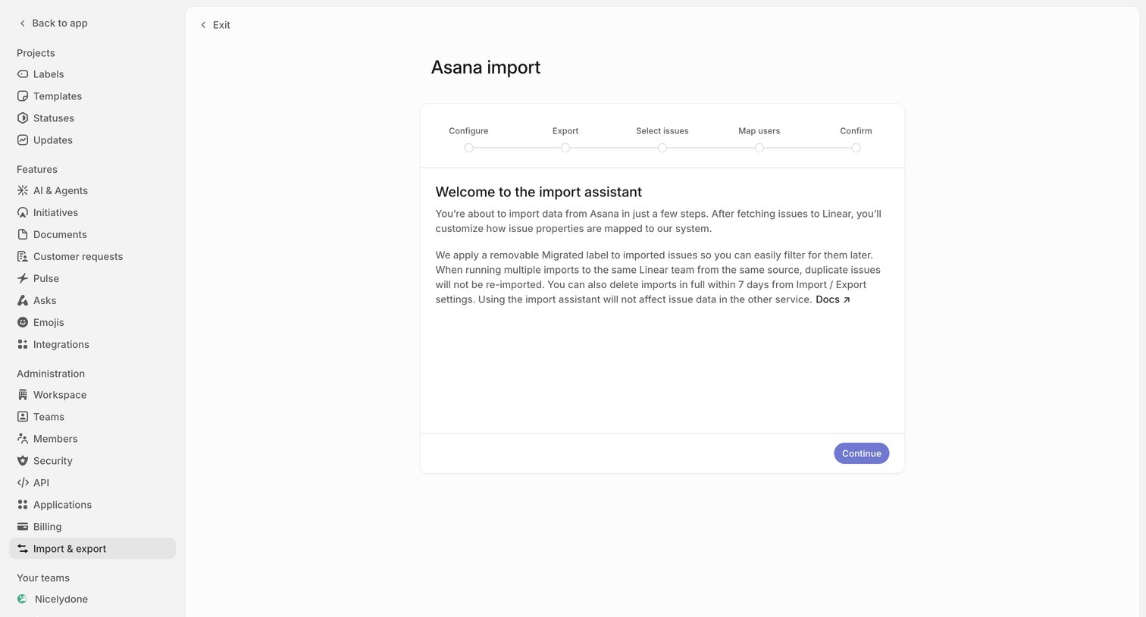Viewport: 1146px width, 617px height.
Task: Click the Customer requests icon
Action: 23,256
